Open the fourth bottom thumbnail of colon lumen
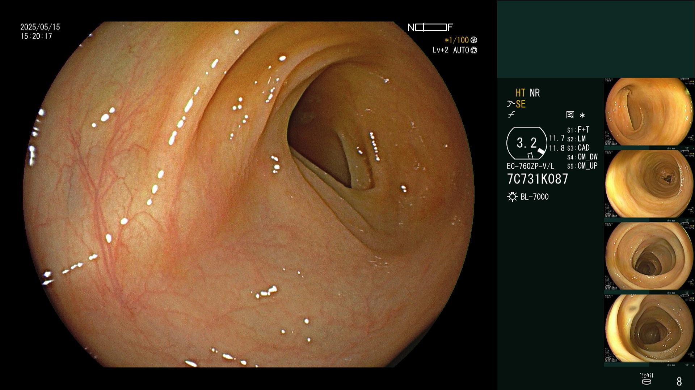Viewport: 695px width, 390px height. 649,328
